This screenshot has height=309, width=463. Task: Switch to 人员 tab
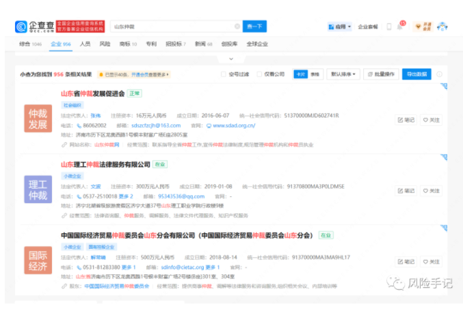coord(85,44)
